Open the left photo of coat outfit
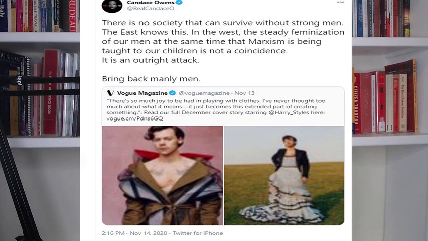The height and width of the screenshot is (241, 428). [163, 175]
